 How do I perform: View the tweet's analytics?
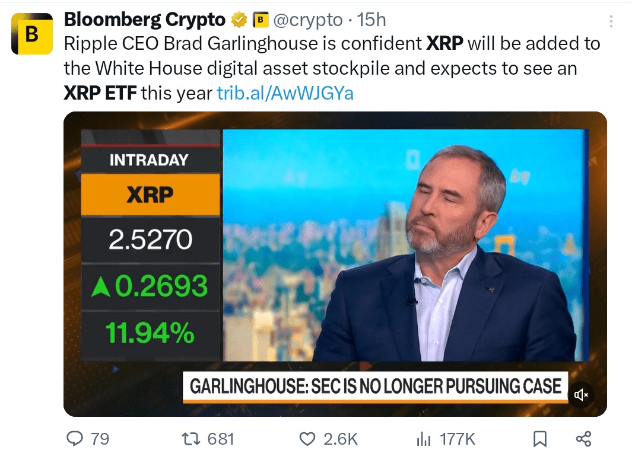tap(423, 439)
